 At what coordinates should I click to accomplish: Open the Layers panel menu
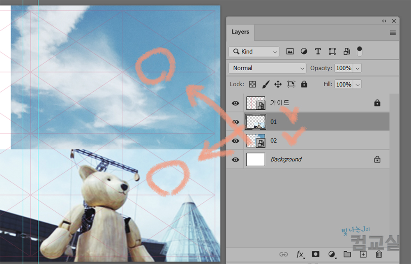coord(393,33)
